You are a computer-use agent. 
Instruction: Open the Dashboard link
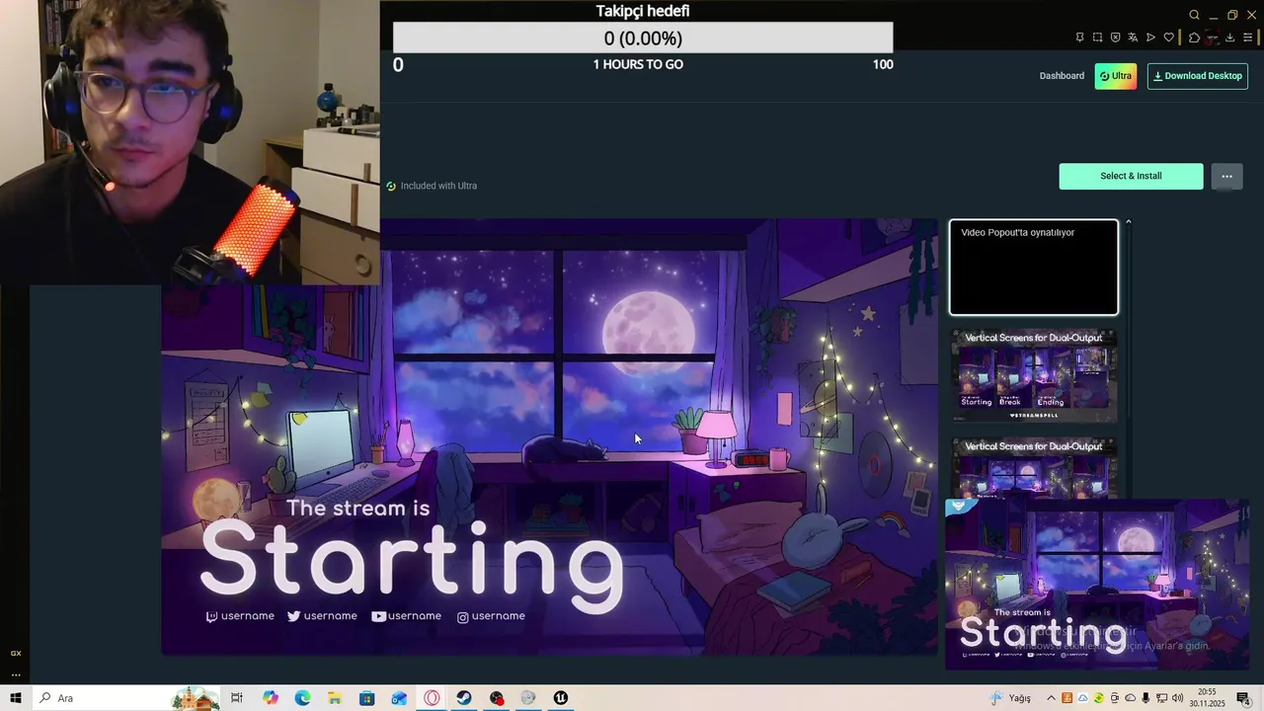pyautogui.click(x=1062, y=76)
